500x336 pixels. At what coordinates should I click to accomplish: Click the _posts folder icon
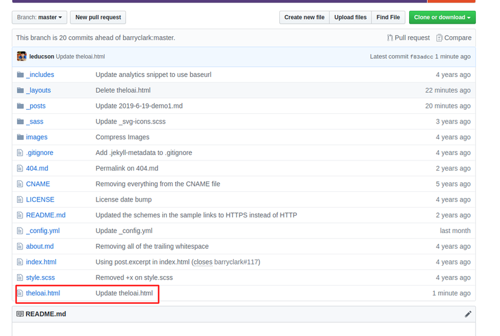[x=21, y=106]
